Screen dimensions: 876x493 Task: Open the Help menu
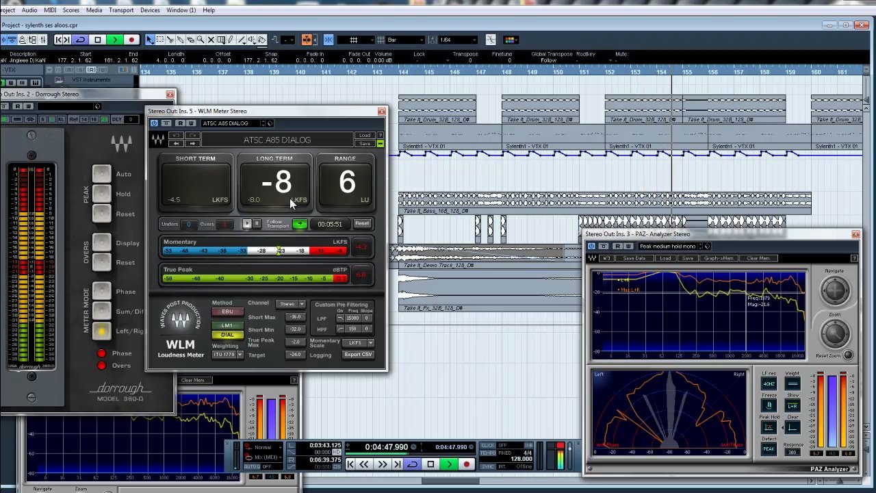[x=209, y=10]
